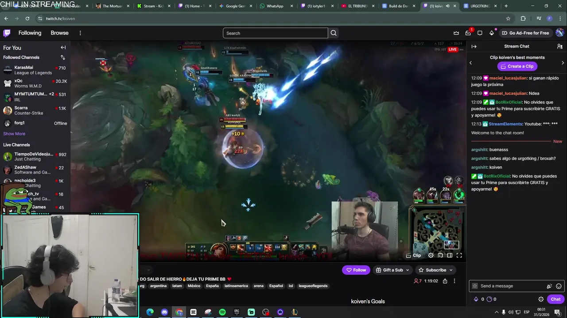Open the chat community users icon
This screenshot has width=567, height=318.
point(560,46)
